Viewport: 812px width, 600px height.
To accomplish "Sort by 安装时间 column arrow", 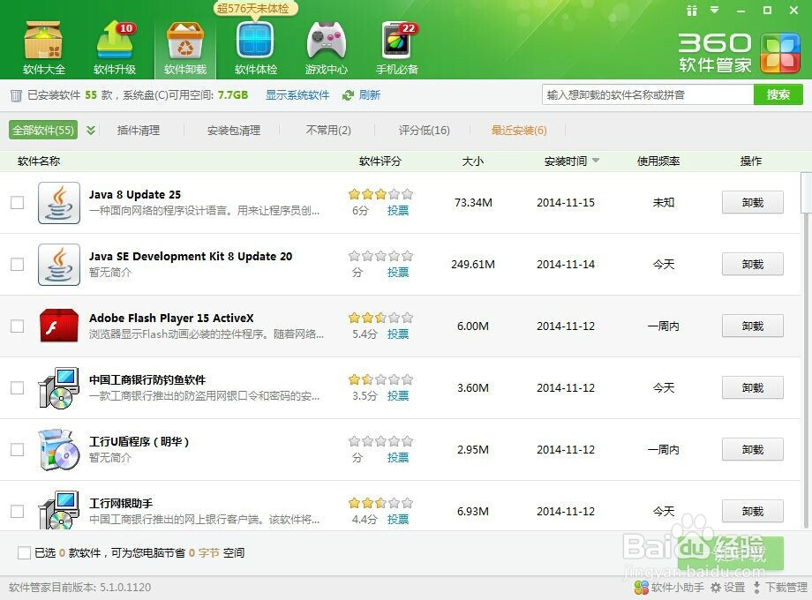I will [596, 161].
